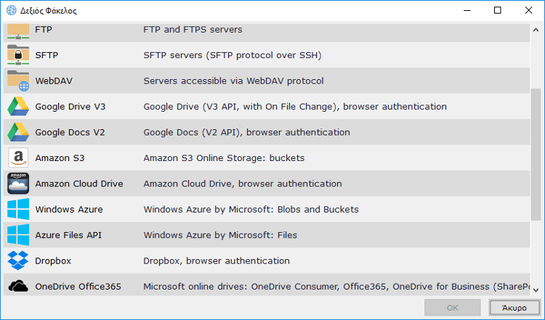The height and width of the screenshot is (320, 545).
Task: Click the Google Docs V2 icon
Action: pos(18,132)
